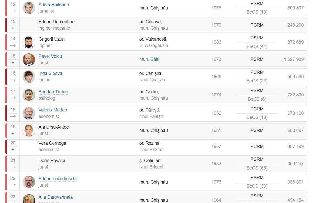Open Bogdan Țîrdea's name link
Viewport: 313px width, 203px height.
[53, 92]
